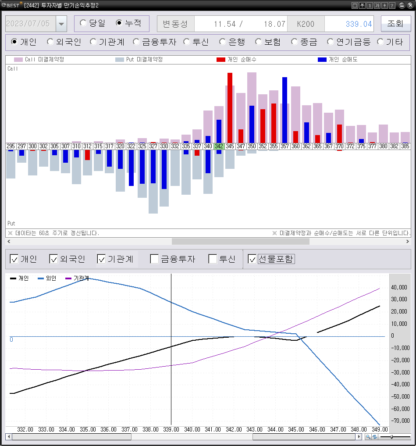
Task: Click the Put 미결제약정 legend swatch
Action: coord(120,60)
